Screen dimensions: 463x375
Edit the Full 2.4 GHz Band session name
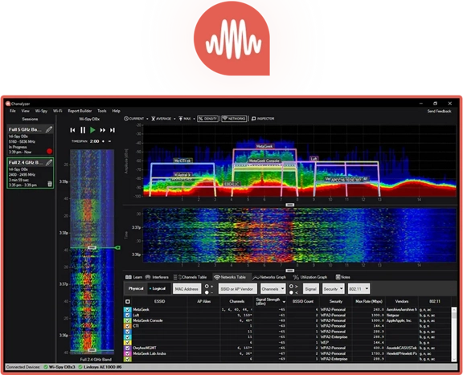49,162
